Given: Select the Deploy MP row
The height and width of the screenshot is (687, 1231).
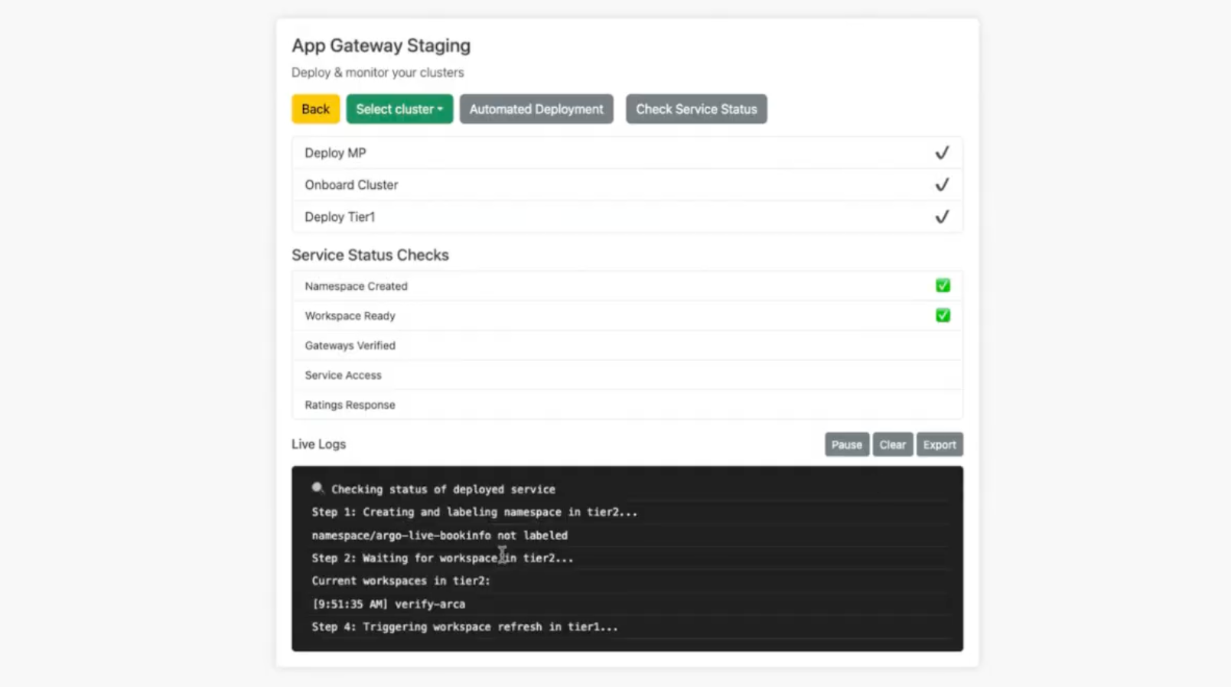Looking at the screenshot, I should click(x=627, y=153).
